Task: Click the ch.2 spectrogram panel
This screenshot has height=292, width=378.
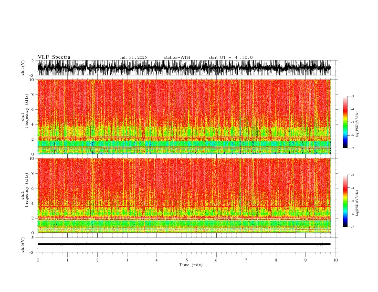Action: pos(184,196)
